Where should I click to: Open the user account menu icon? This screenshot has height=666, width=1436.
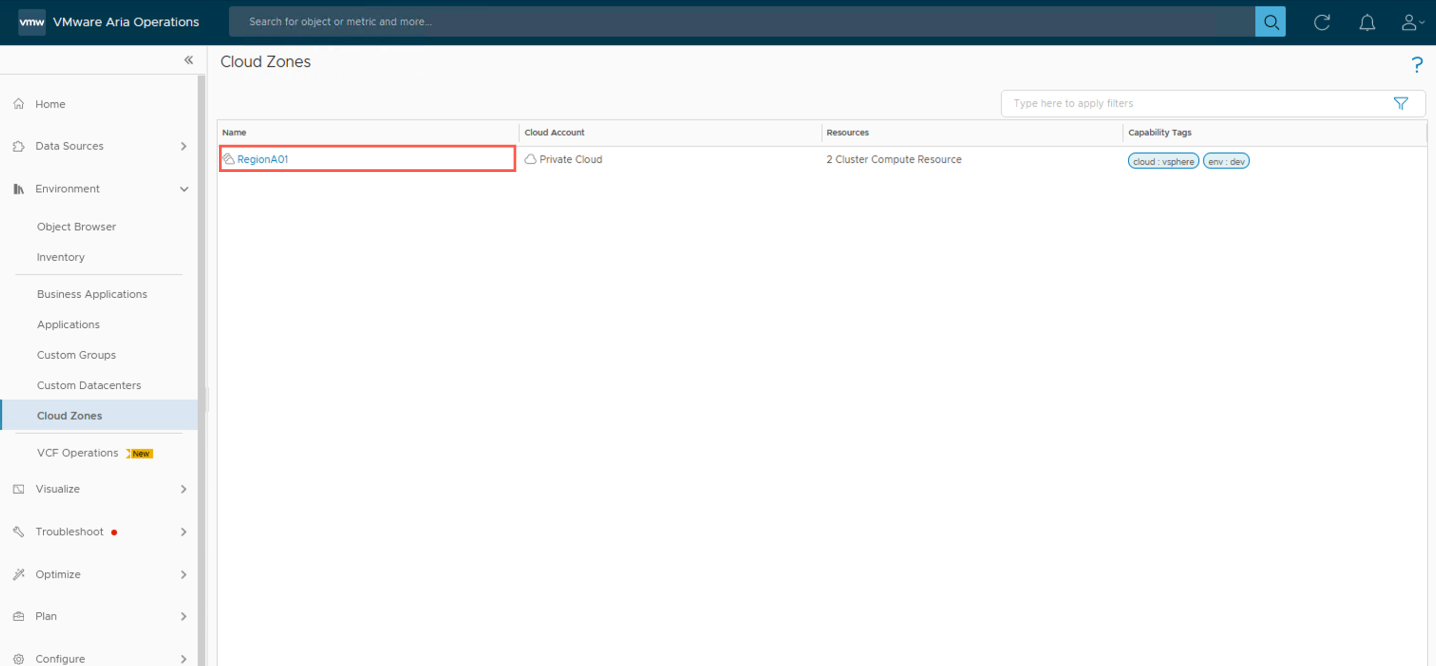[x=1411, y=22]
